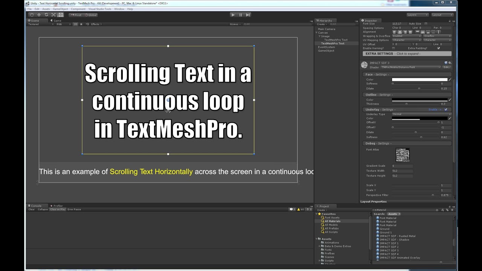Viewport: 482px width, 271px height.
Task: Toggle 2D scene view mode
Action: [75, 24]
